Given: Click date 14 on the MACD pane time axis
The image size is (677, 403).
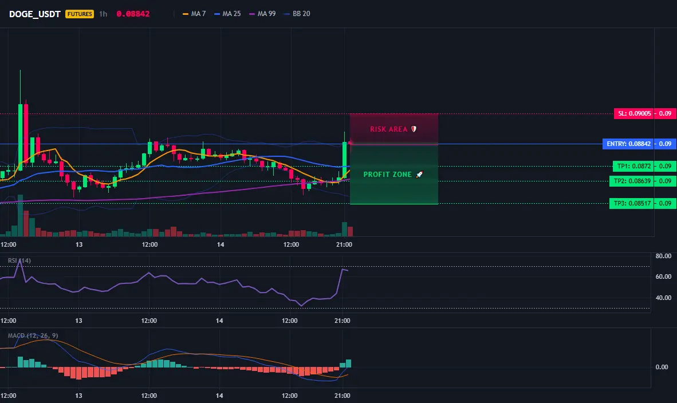Looking at the screenshot, I should (219, 396).
